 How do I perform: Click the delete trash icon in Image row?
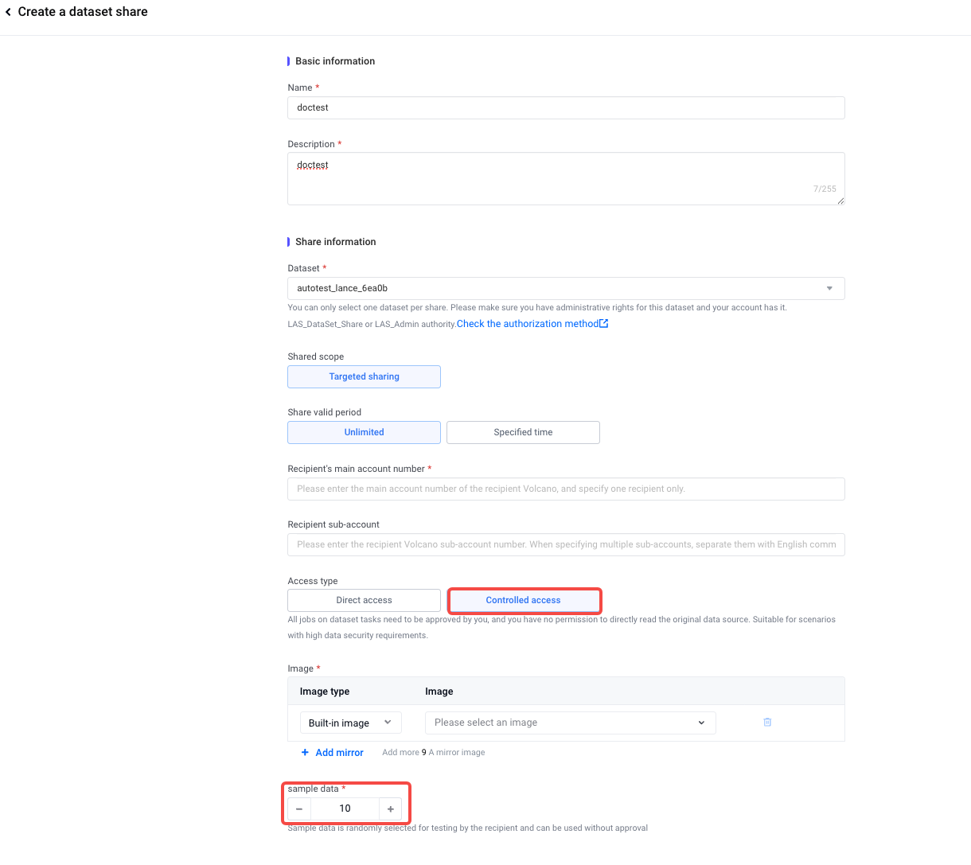767,723
